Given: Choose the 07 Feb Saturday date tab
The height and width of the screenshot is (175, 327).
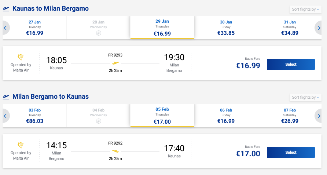Looking at the screenshot, I should (290, 116).
